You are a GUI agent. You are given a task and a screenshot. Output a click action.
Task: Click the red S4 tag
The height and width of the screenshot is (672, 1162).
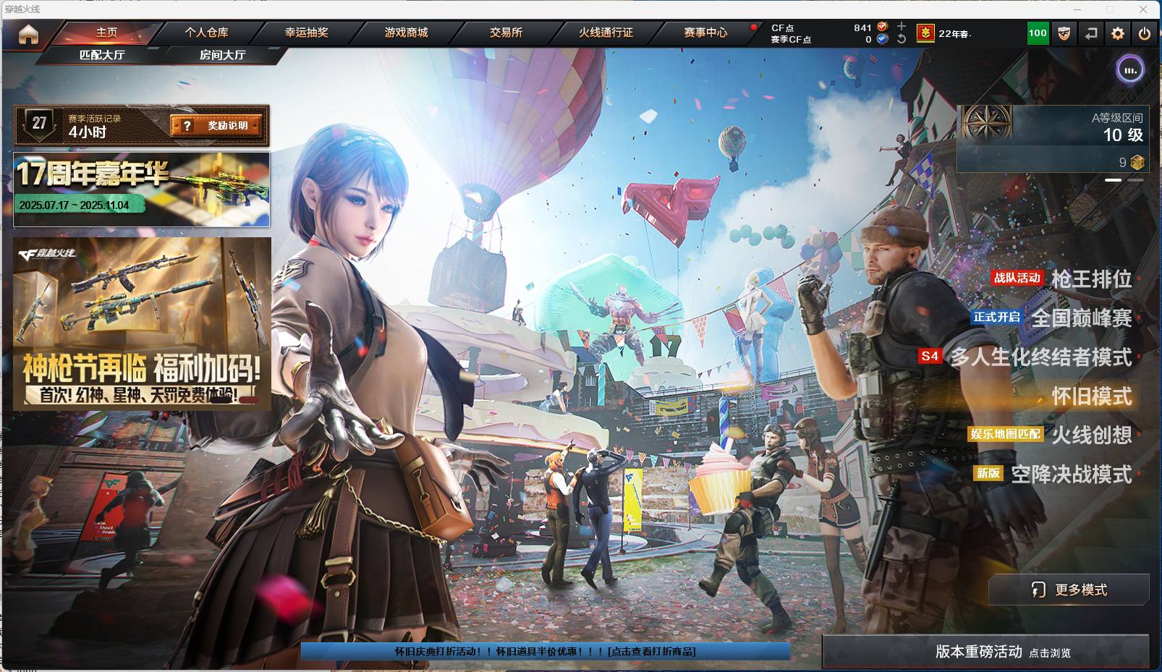click(x=930, y=356)
